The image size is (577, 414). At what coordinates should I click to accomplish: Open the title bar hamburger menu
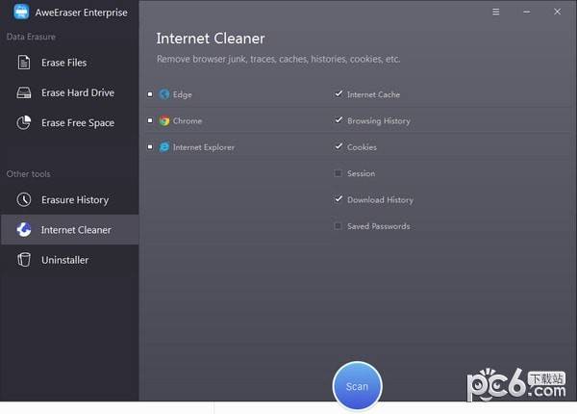point(496,13)
